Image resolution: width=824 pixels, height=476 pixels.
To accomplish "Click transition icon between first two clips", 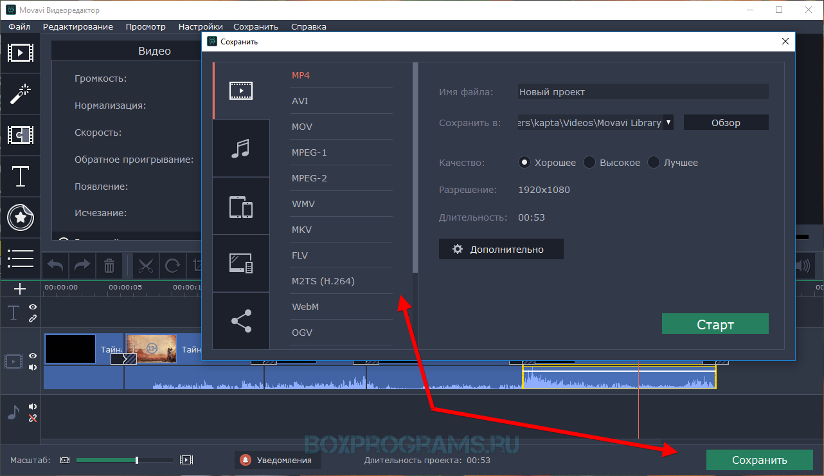I will (124, 359).
